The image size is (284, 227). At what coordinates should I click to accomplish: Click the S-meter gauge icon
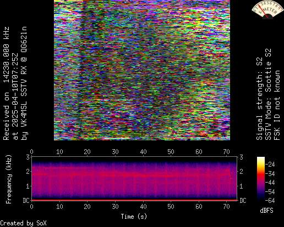coord(267,10)
